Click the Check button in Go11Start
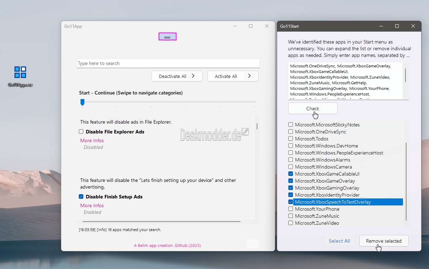The height and width of the screenshot is (269, 429). (313, 109)
